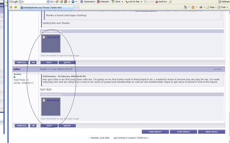Open 'pig hunting in southern California' link

(131, 138)
